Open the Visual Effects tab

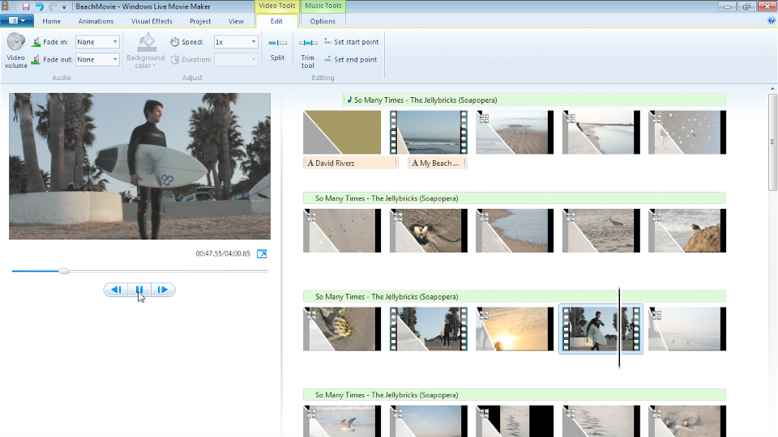(152, 21)
